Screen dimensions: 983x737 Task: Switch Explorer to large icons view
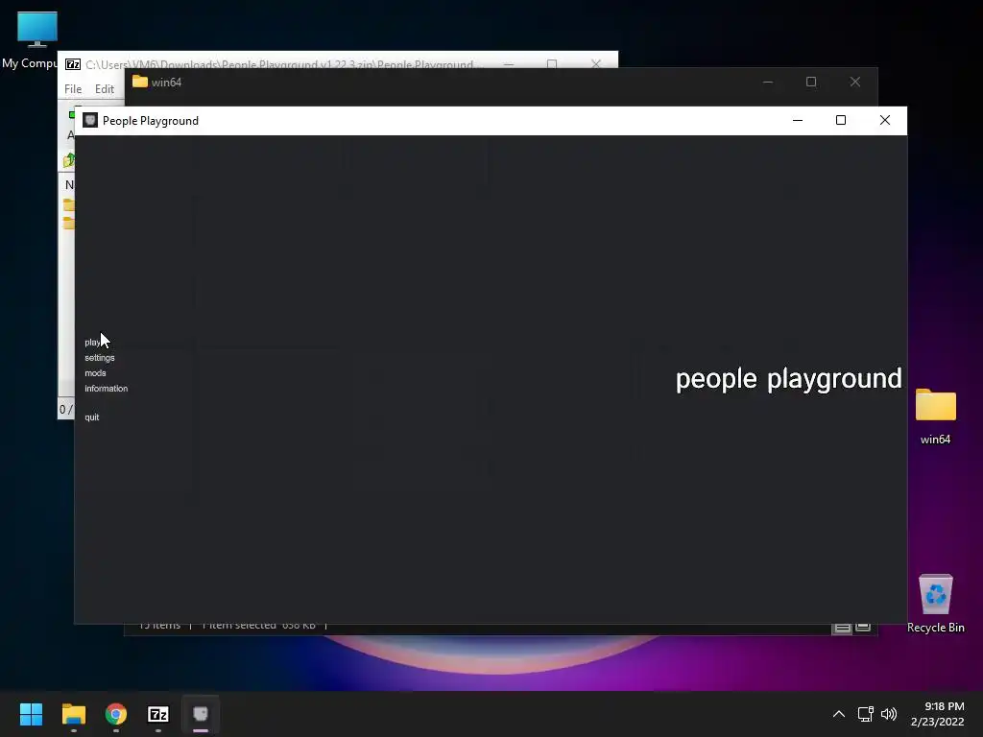863,628
